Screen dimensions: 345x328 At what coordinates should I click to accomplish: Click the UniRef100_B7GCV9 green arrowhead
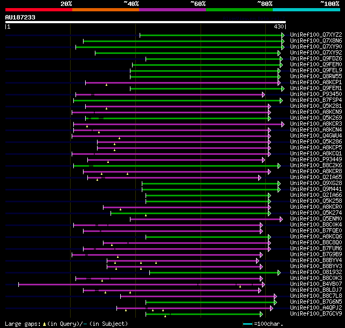coord(261,315)
